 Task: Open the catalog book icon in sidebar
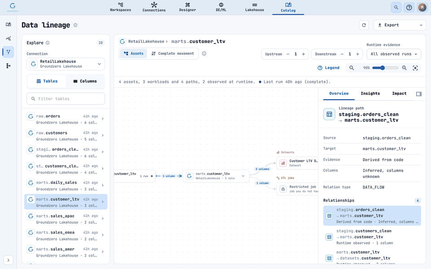tap(8, 24)
